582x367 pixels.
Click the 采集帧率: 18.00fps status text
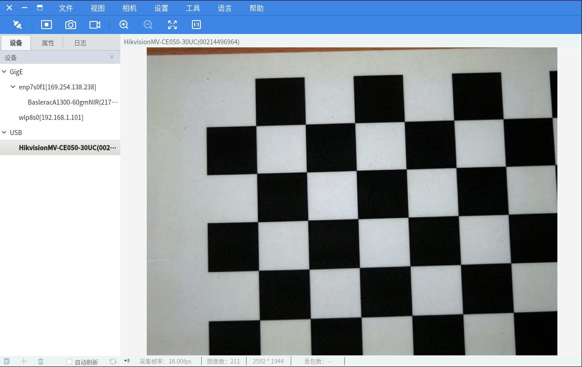165,361
